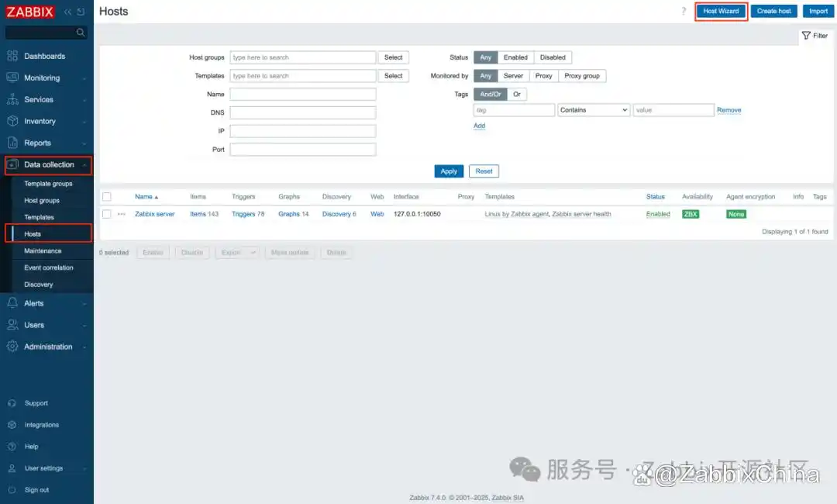Open Event correlation submenu item
837x504 pixels.
pos(49,268)
